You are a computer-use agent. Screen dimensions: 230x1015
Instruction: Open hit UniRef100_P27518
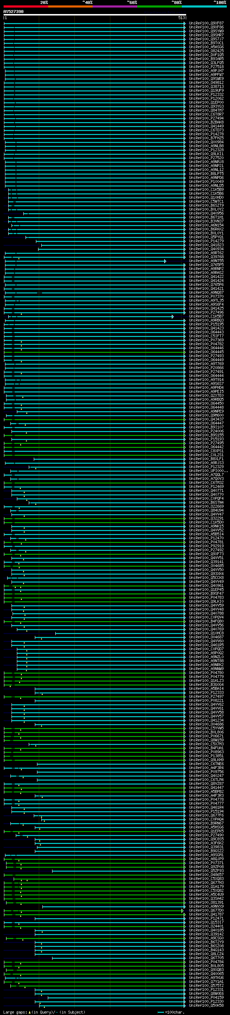(x=206, y=67)
